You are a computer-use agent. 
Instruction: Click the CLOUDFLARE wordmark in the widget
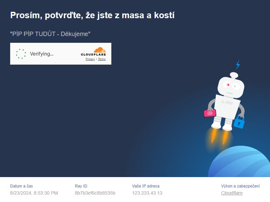click(93, 55)
